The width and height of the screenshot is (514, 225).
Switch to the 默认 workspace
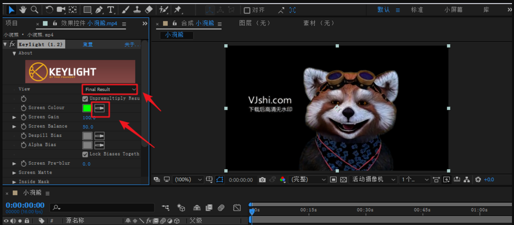pos(384,10)
